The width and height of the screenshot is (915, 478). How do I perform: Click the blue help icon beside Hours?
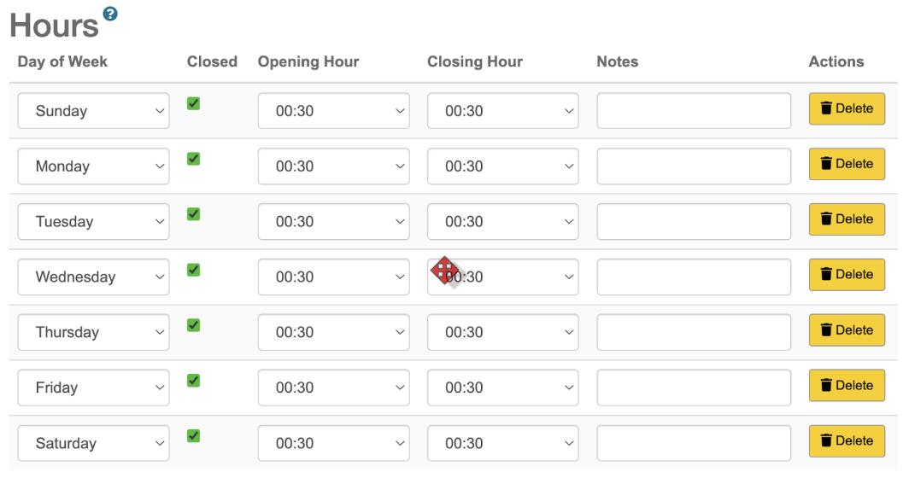(x=111, y=14)
